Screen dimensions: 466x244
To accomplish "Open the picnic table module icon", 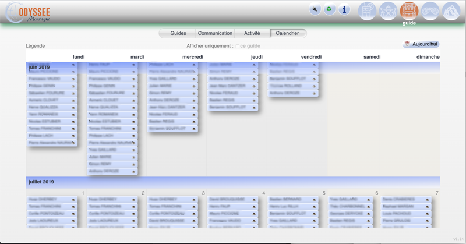I will click(388, 10).
